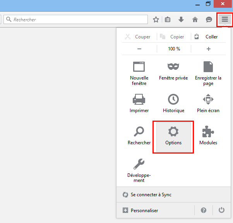Click in the Rechercher search field

pos(75,19)
